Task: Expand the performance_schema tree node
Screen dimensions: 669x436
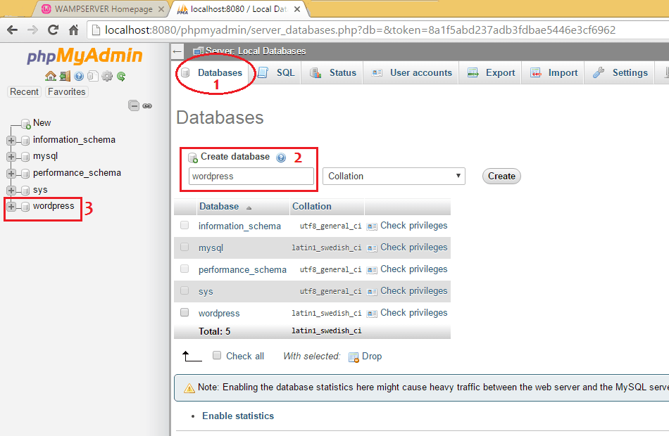Action: click(x=11, y=174)
